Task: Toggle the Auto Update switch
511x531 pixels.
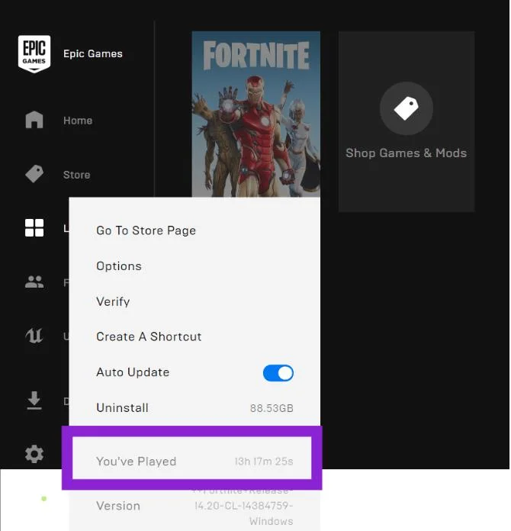Action: click(278, 373)
